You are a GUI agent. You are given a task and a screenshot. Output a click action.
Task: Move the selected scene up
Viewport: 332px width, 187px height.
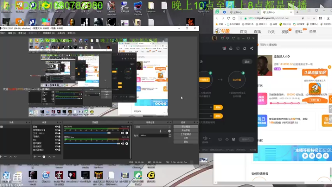coord(11,157)
